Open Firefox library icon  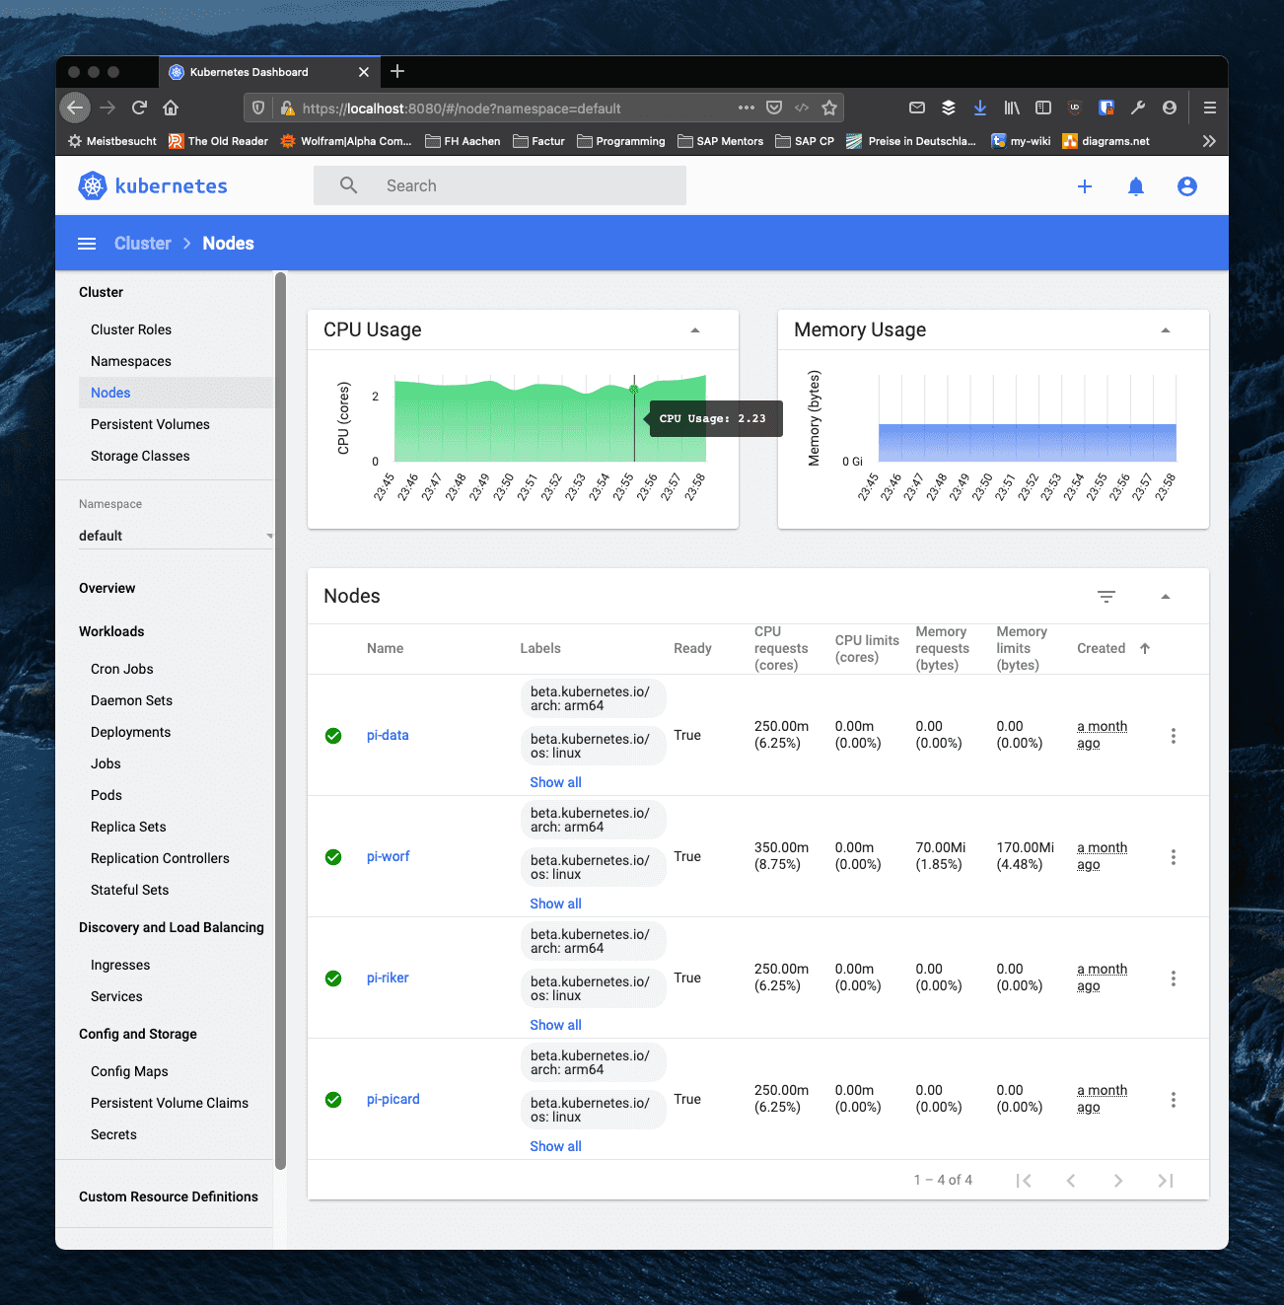coord(1012,108)
